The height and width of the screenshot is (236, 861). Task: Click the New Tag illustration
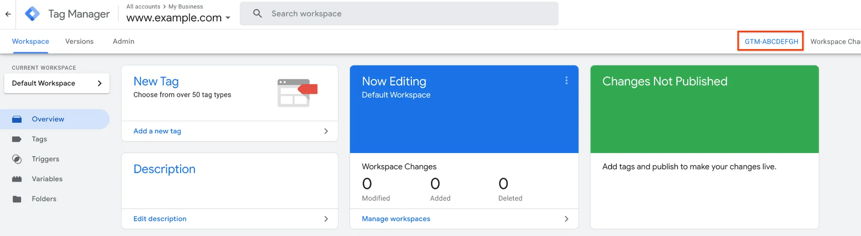297,93
